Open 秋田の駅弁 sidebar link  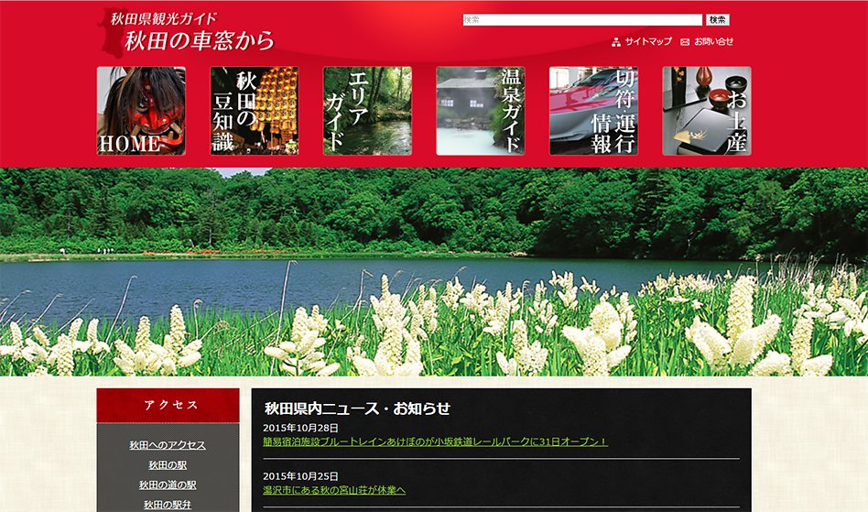point(168,505)
